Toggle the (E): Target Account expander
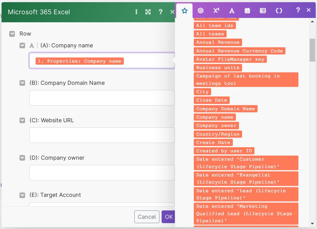 point(22,195)
